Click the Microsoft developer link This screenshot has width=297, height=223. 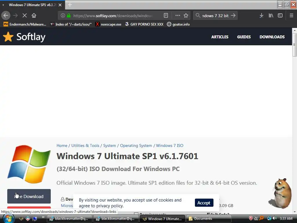67,206
